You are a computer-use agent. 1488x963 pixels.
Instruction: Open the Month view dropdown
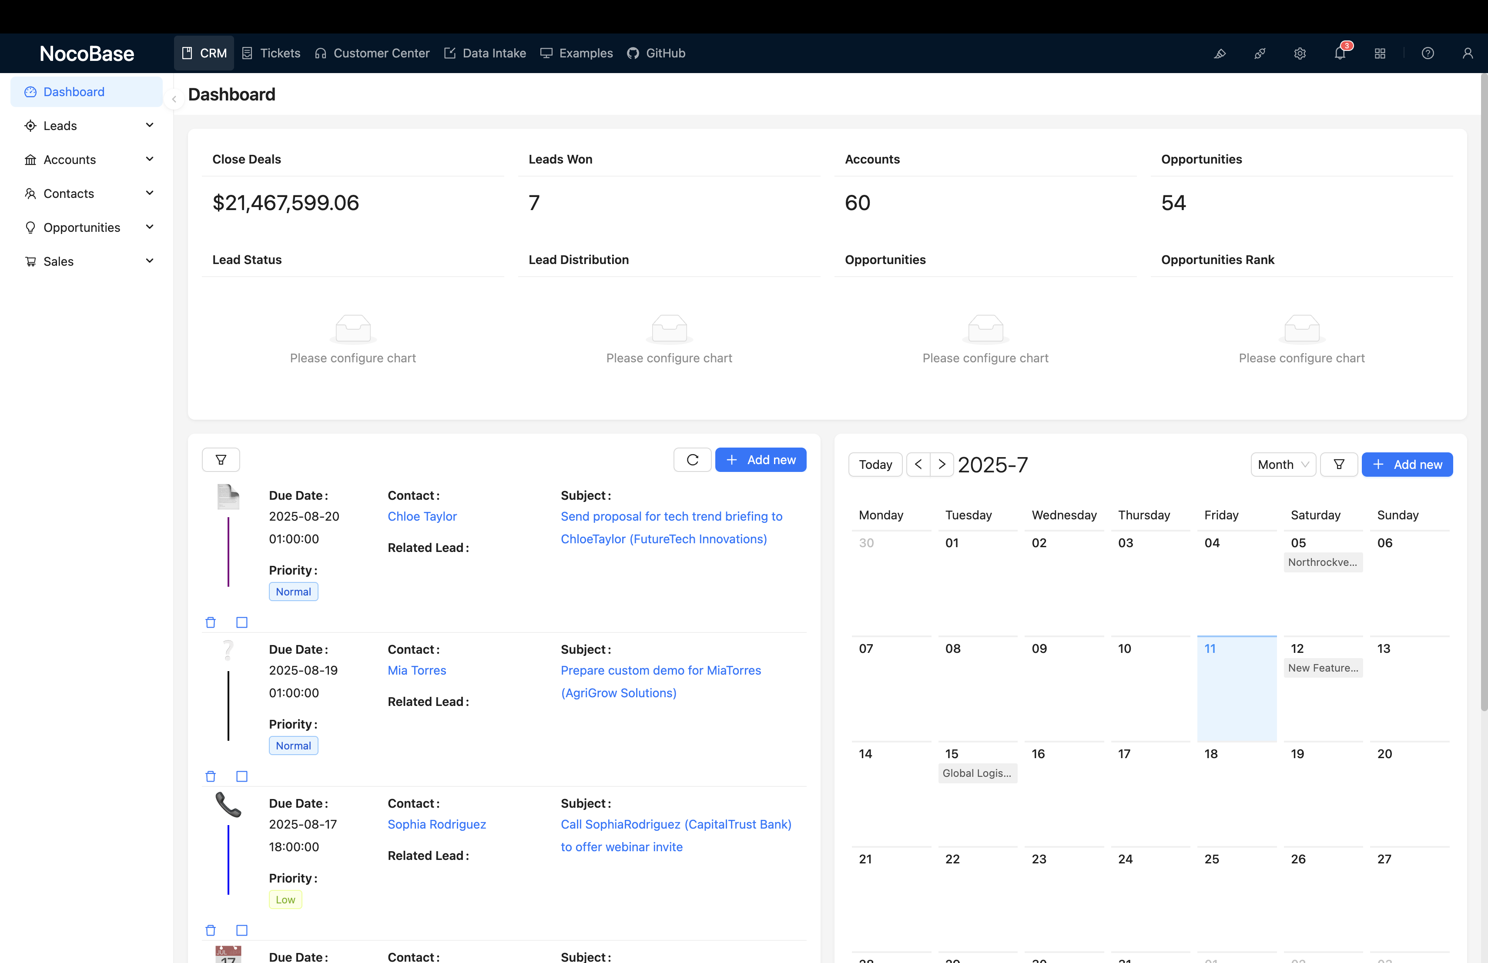tap(1283, 464)
